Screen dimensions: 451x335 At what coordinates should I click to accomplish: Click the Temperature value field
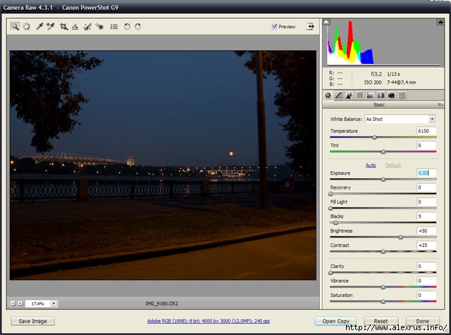tap(426, 131)
